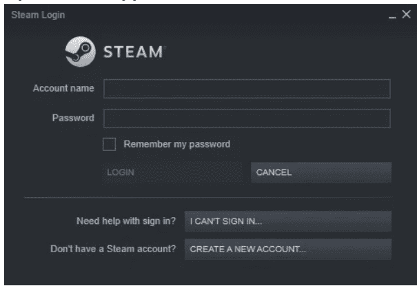Viewport: 417px width, 286px height.
Task: Focus the Password input field
Action: (247, 118)
